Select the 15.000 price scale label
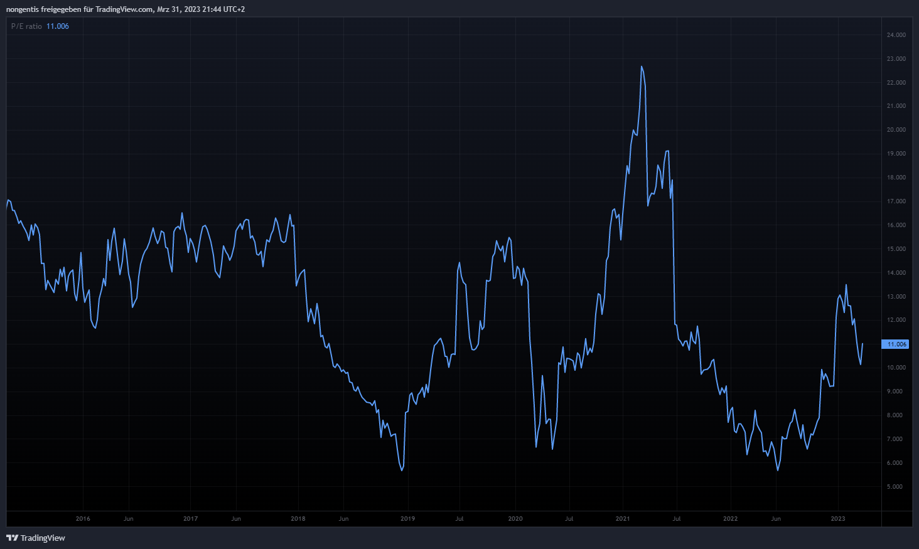The width and height of the screenshot is (919, 549). (896, 249)
